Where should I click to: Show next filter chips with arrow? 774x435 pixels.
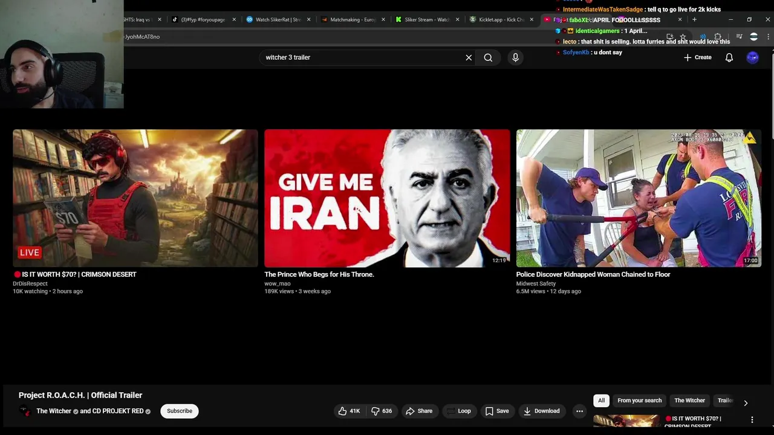[x=746, y=403]
